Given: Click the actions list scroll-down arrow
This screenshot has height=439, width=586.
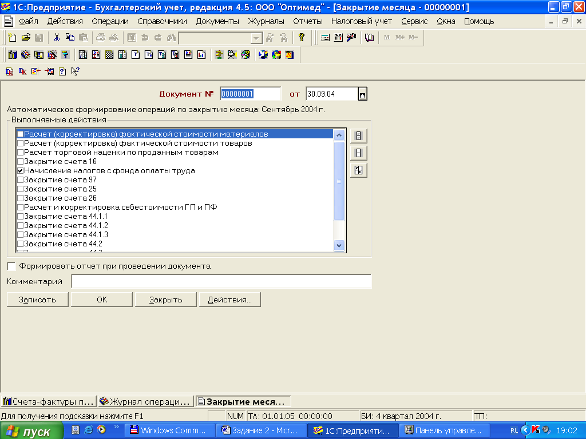Looking at the screenshot, I should point(339,246).
